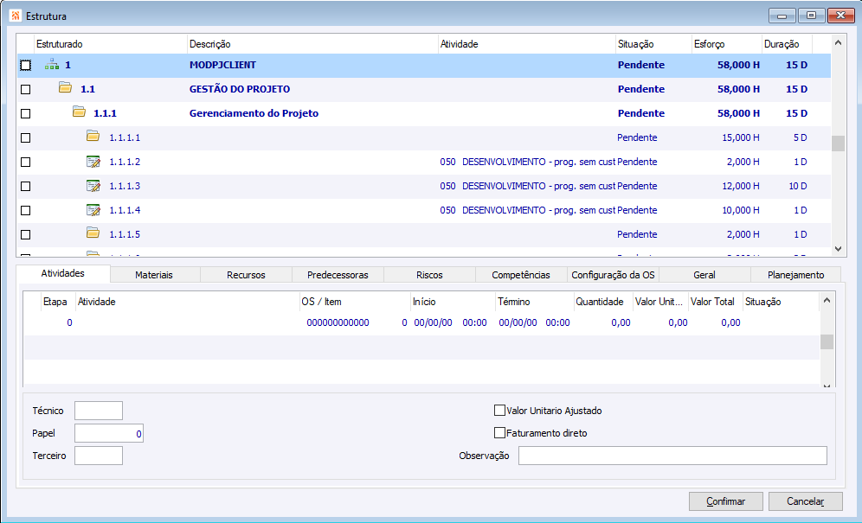Click the task edit icon of row 1.1.1.2

(x=93, y=162)
